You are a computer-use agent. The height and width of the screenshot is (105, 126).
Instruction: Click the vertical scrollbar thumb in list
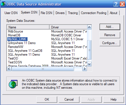pos(89,50)
